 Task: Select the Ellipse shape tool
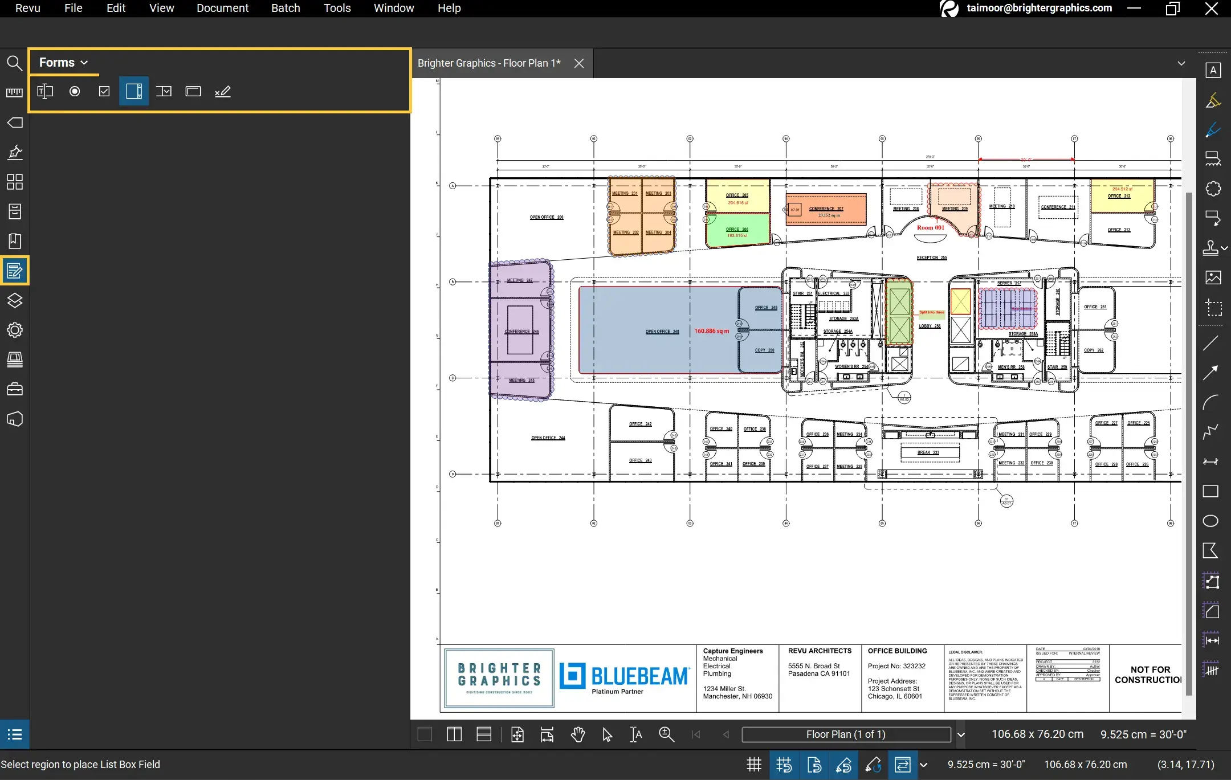click(1210, 521)
